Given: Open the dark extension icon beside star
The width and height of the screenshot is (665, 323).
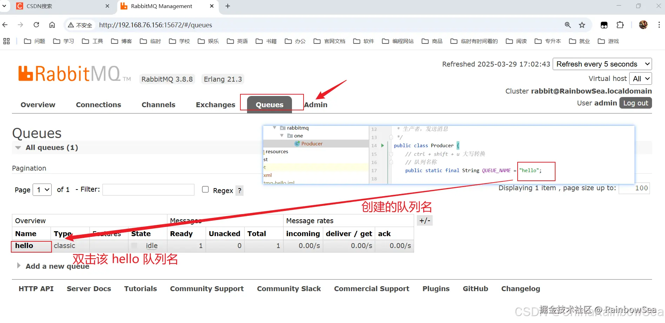Looking at the screenshot, I should (x=604, y=25).
